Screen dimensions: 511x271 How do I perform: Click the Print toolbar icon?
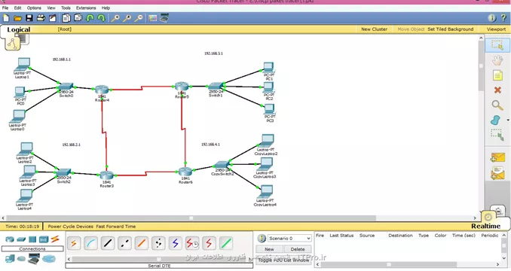tap(41, 18)
